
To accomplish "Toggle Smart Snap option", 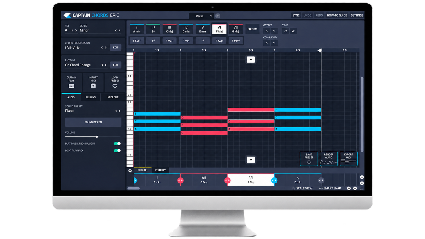I will (330, 188).
